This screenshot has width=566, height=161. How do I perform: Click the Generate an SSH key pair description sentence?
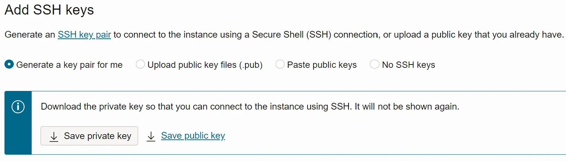223,35
